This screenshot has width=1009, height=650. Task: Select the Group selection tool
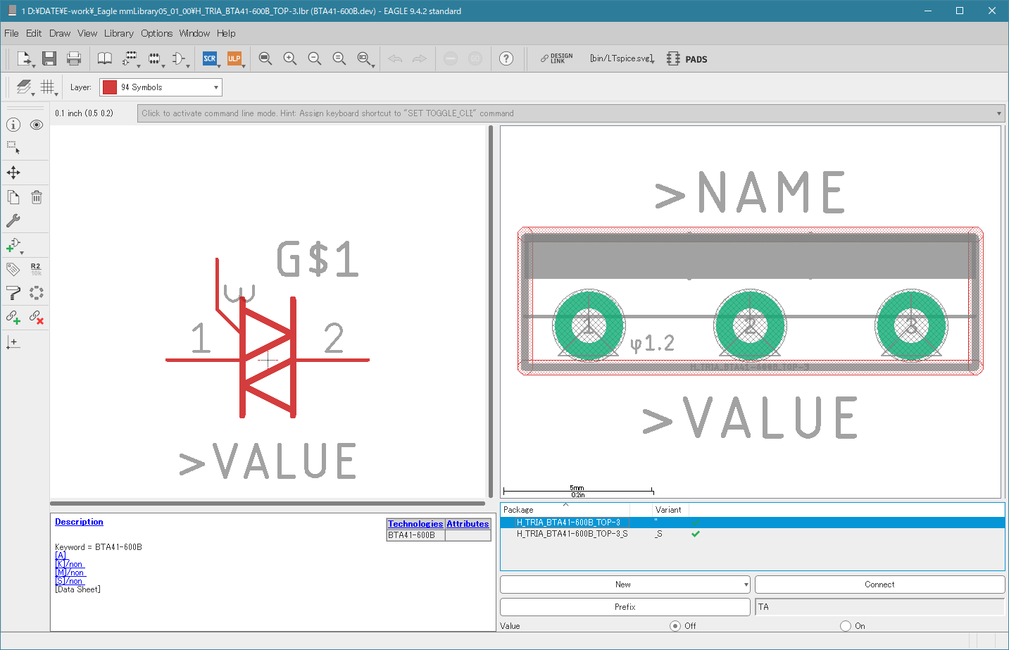[13, 148]
